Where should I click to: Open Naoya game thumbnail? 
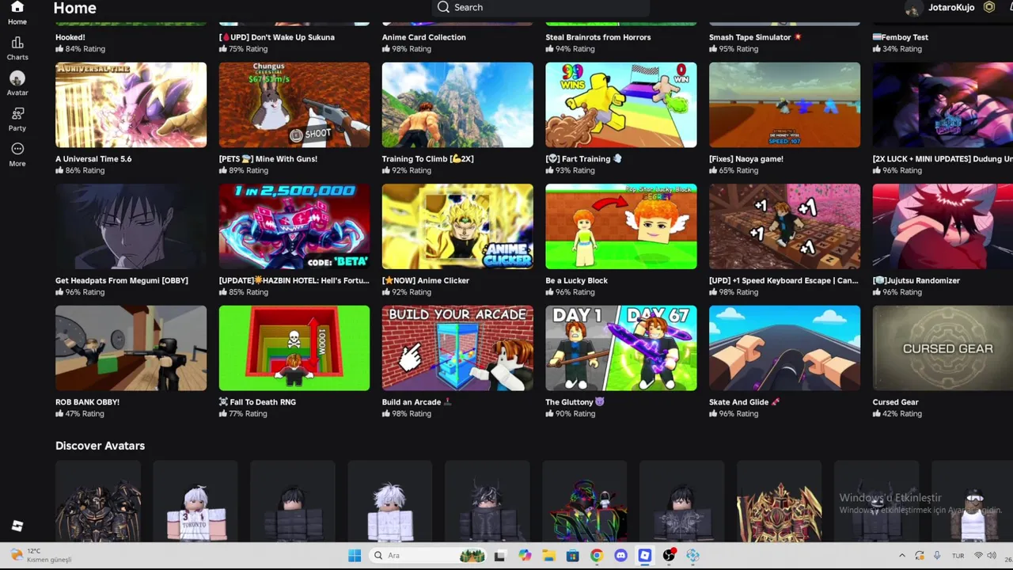coord(784,104)
